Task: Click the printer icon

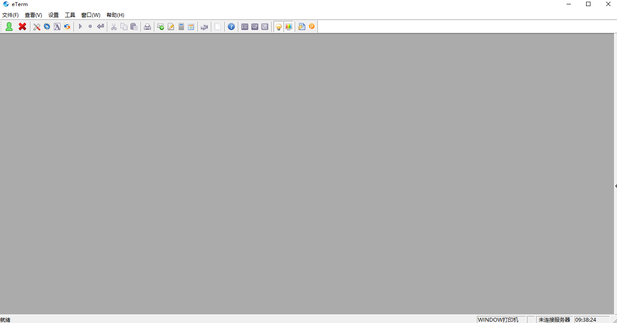Action: [147, 27]
